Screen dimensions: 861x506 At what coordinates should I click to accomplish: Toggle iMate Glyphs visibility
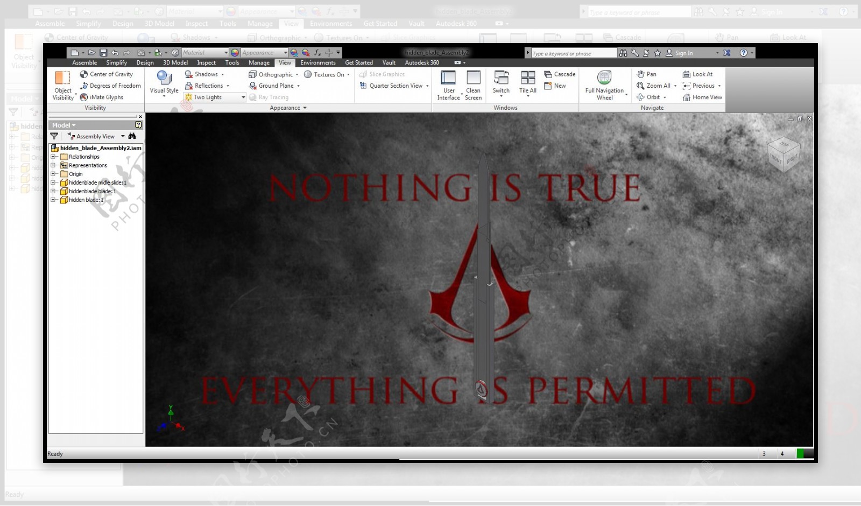click(102, 97)
